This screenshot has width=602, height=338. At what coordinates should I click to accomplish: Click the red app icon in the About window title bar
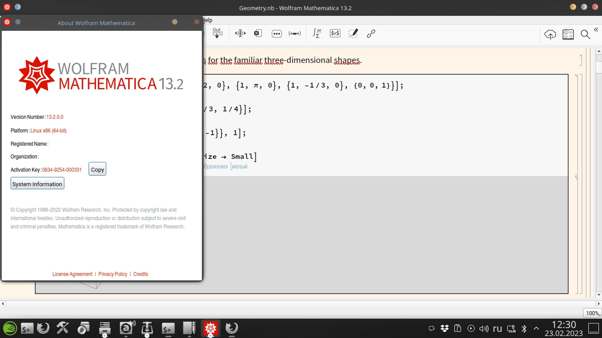[7, 22]
